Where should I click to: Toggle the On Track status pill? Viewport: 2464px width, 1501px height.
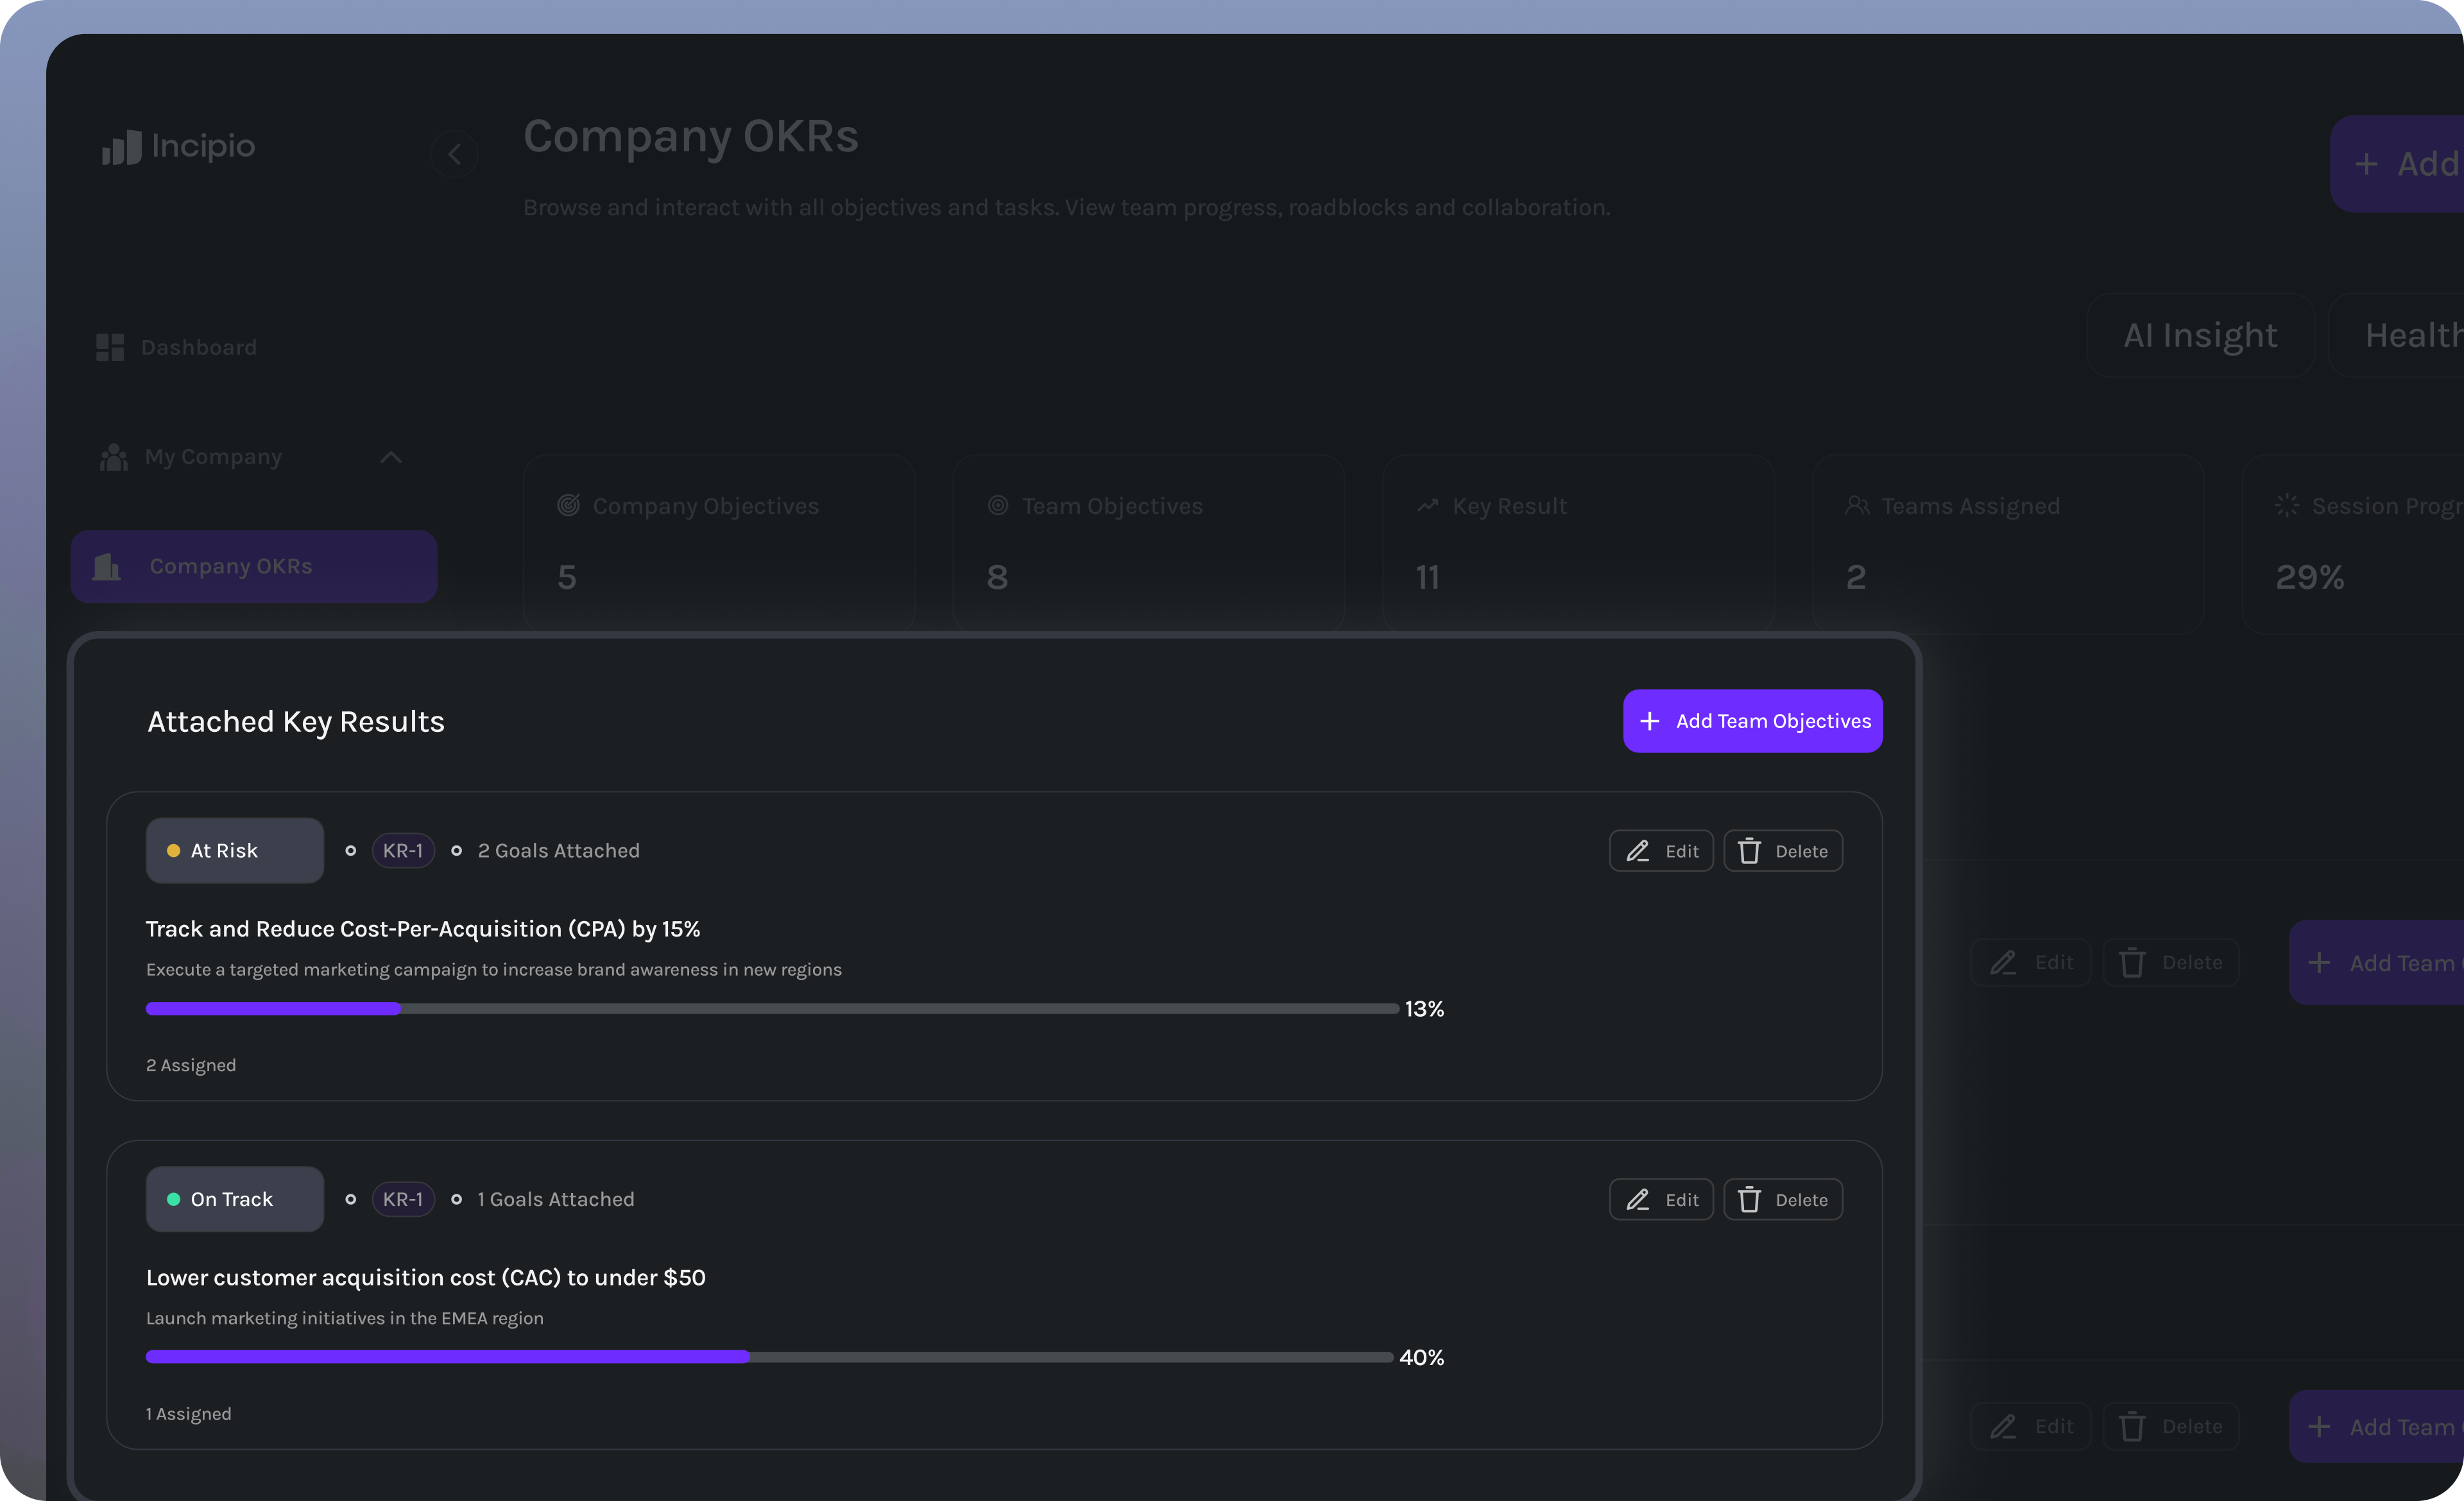coord(233,1200)
